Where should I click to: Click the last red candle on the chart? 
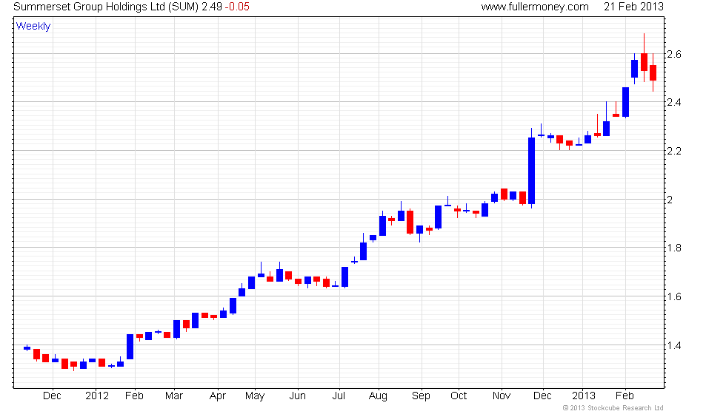(x=653, y=73)
